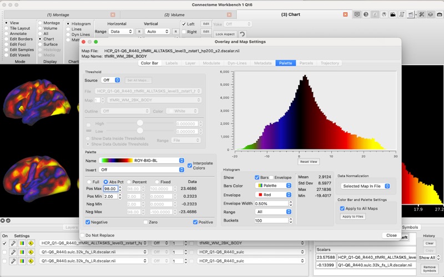Open palette color icon in third layer row
The height and width of the screenshot is (277, 444).
pyautogui.click(x=22, y=261)
